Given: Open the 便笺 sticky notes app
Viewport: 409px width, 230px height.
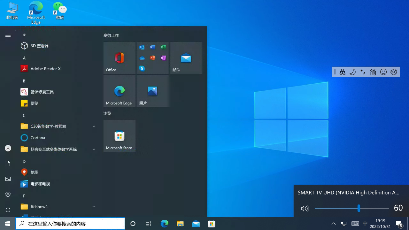Looking at the screenshot, I should [x=58, y=103].
